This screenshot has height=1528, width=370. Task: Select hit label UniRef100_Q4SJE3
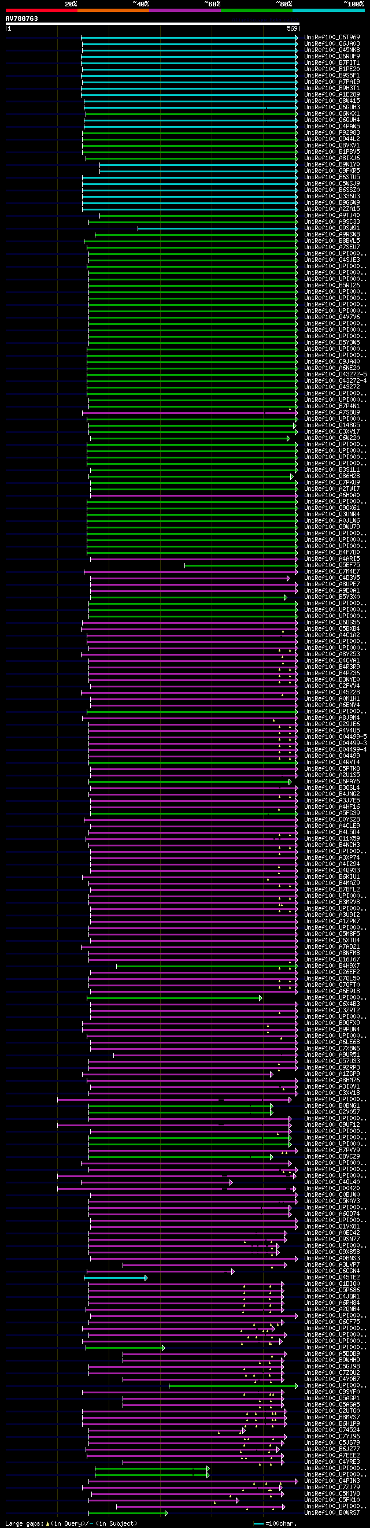(x=332, y=260)
